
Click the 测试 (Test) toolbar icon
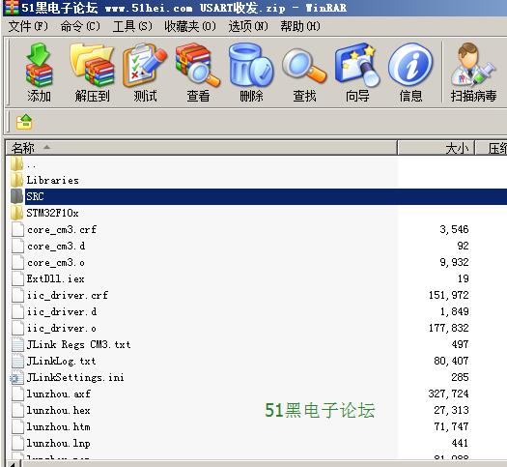point(145,66)
